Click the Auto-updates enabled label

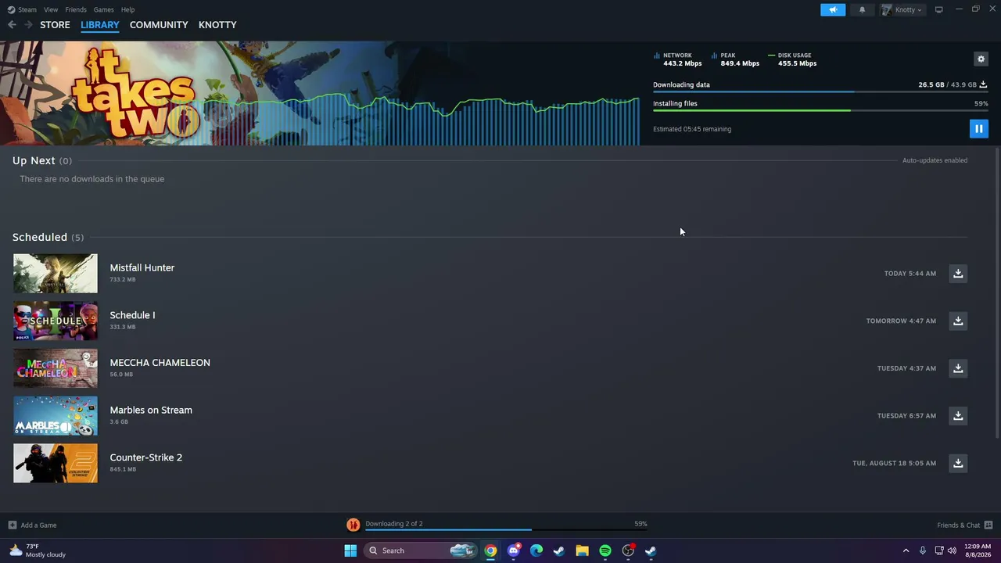(x=935, y=160)
